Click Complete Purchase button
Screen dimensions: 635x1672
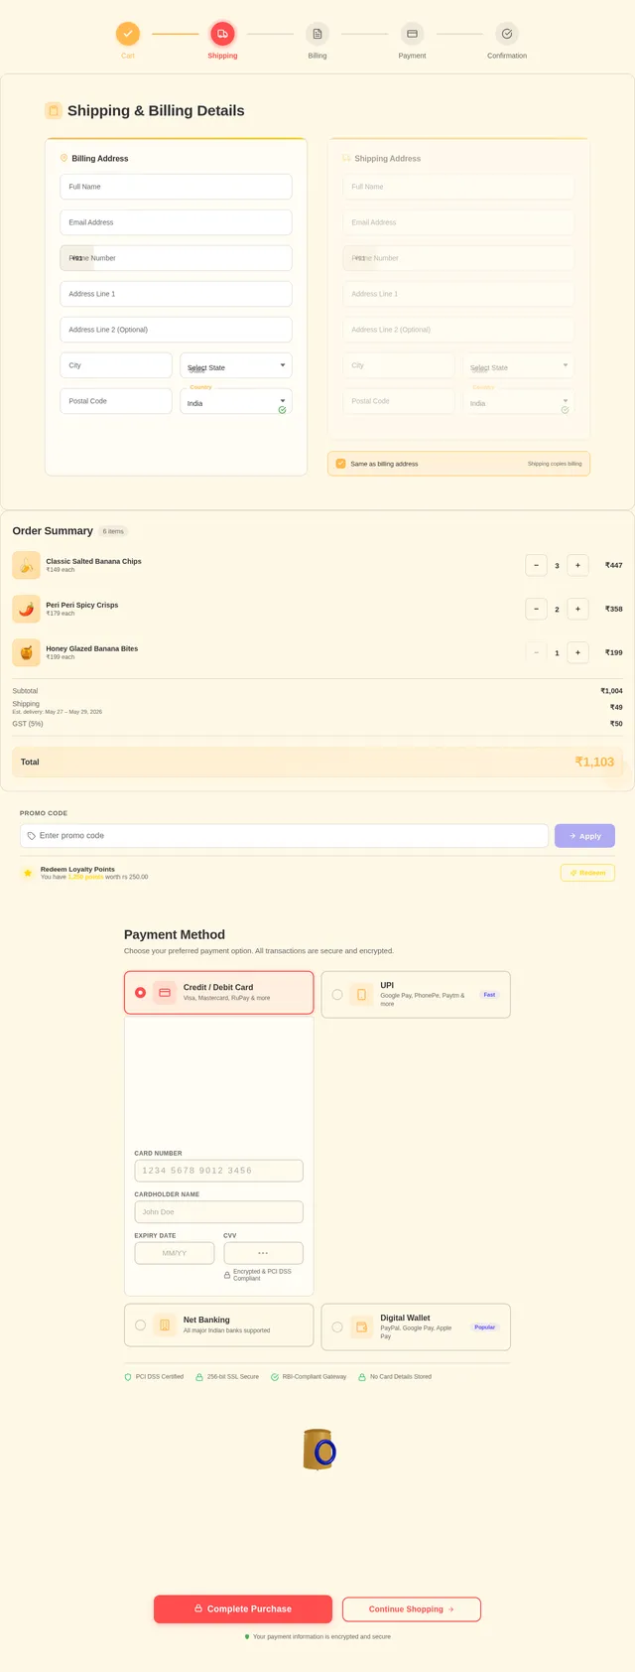point(243,1608)
